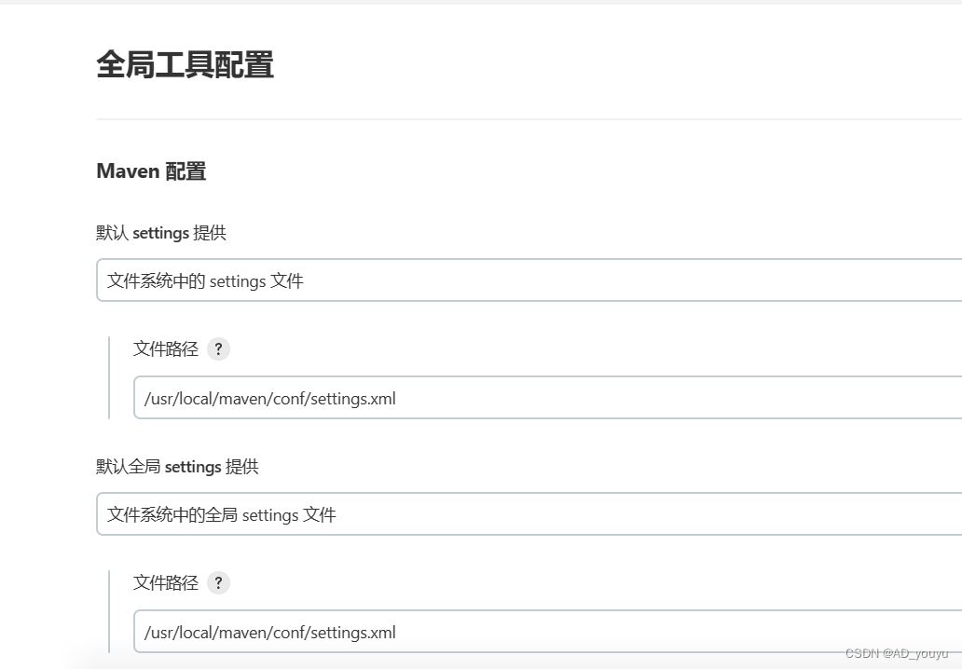Open help for the default settings file path
Viewport: 962px width, 669px height.
point(218,348)
